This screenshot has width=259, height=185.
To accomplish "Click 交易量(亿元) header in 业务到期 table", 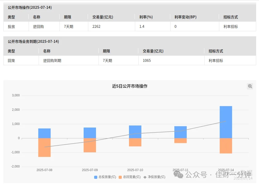I will point(153,51).
